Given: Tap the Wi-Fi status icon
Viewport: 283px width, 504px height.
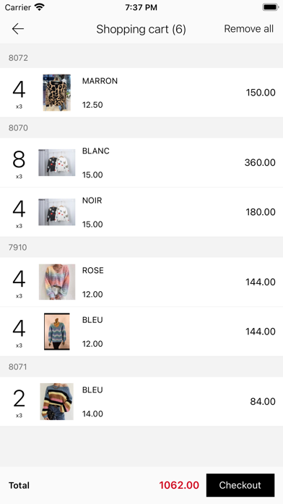Looking at the screenshot, I should (40, 7).
